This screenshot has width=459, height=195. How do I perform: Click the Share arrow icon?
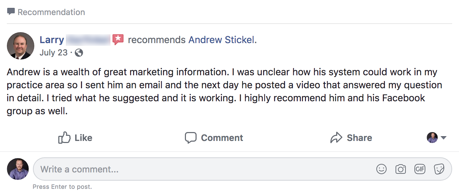pos(336,138)
